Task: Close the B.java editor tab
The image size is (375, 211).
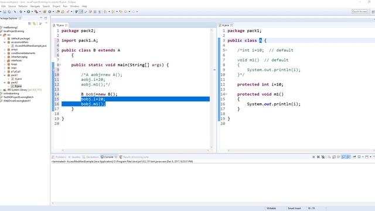Action: pyautogui.click(x=66, y=25)
